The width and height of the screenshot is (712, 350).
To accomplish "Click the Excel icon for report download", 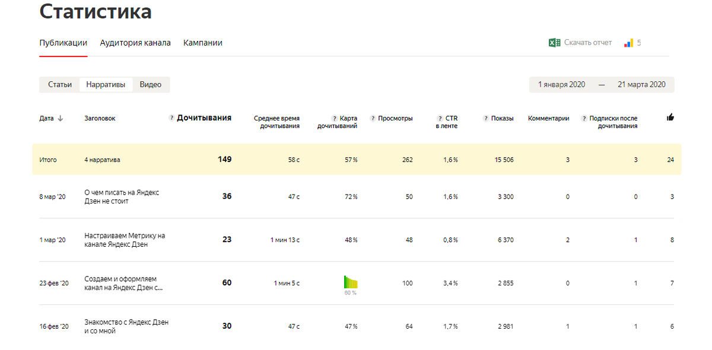I will (x=554, y=43).
